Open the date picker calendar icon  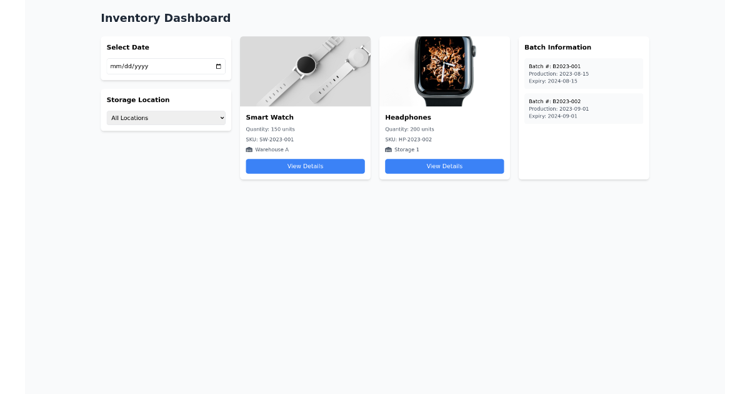coord(218,66)
